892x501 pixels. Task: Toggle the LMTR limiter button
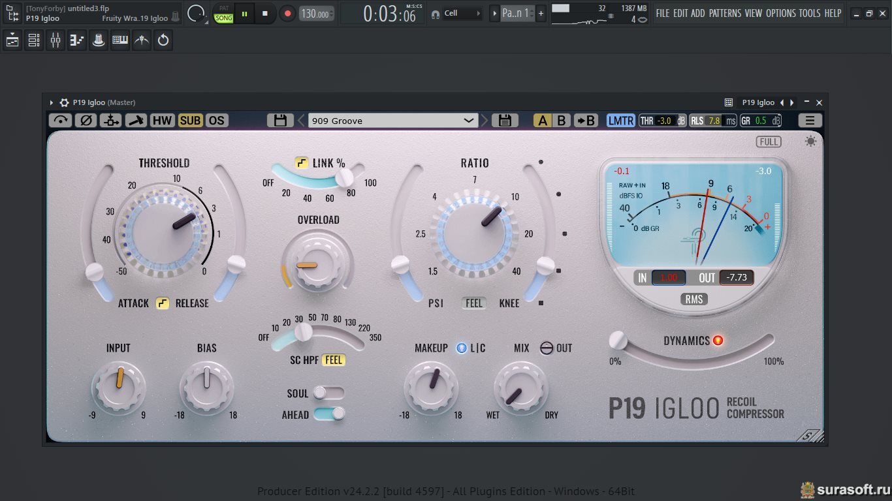pos(620,120)
